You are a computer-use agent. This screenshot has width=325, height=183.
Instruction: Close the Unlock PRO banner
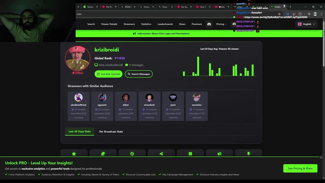coord(321,158)
